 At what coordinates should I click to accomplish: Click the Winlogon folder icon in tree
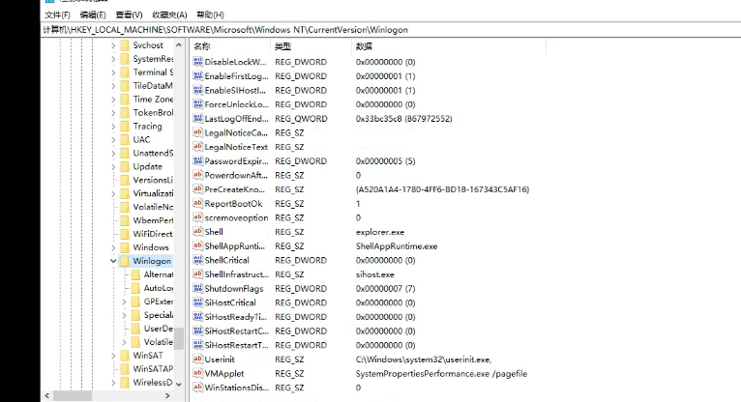click(123, 261)
